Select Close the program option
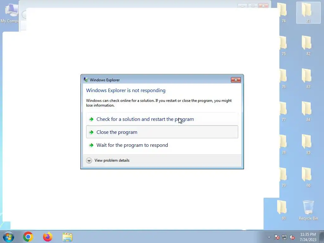Screen dimensions: 324x243 click(x=162, y=132)
